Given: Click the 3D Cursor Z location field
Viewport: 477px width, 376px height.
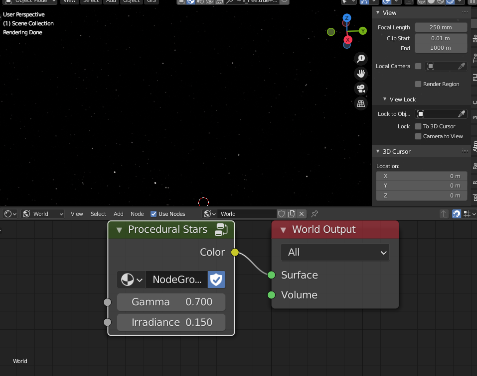Looking at the screenshot, I should [422, 195].
